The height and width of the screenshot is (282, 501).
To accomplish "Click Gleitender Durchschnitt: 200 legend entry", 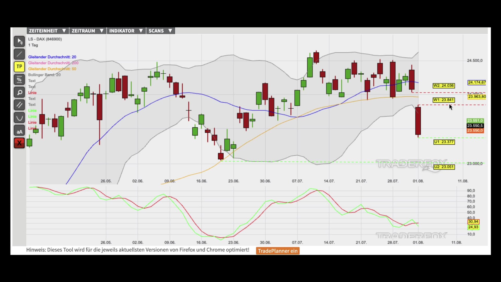I will pos(53,63).
